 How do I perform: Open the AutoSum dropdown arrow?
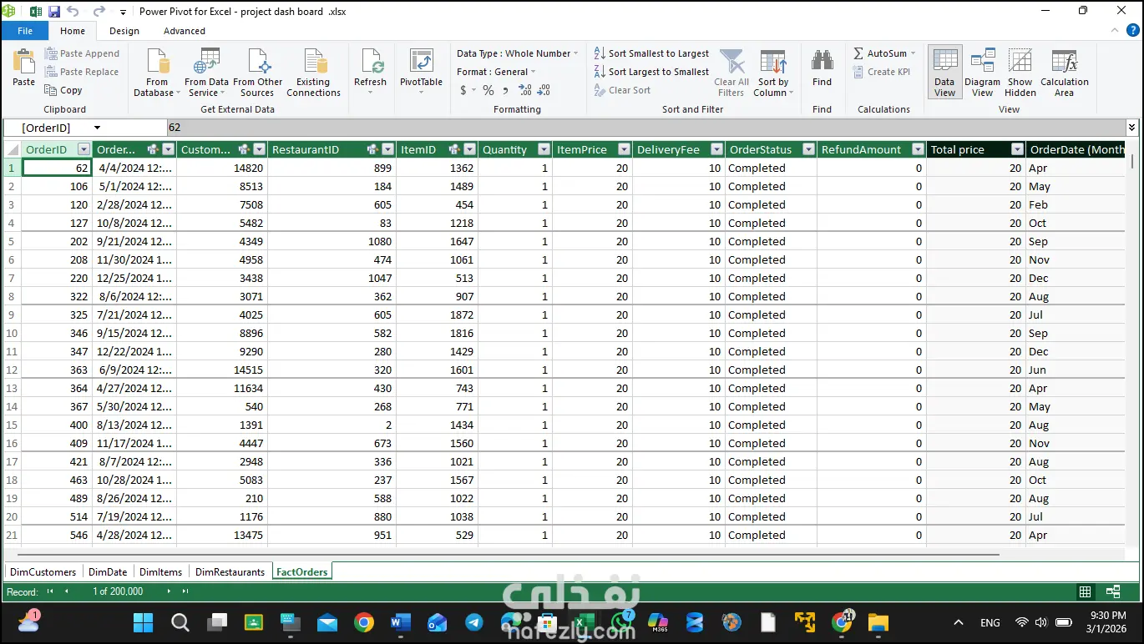point(913,53)
